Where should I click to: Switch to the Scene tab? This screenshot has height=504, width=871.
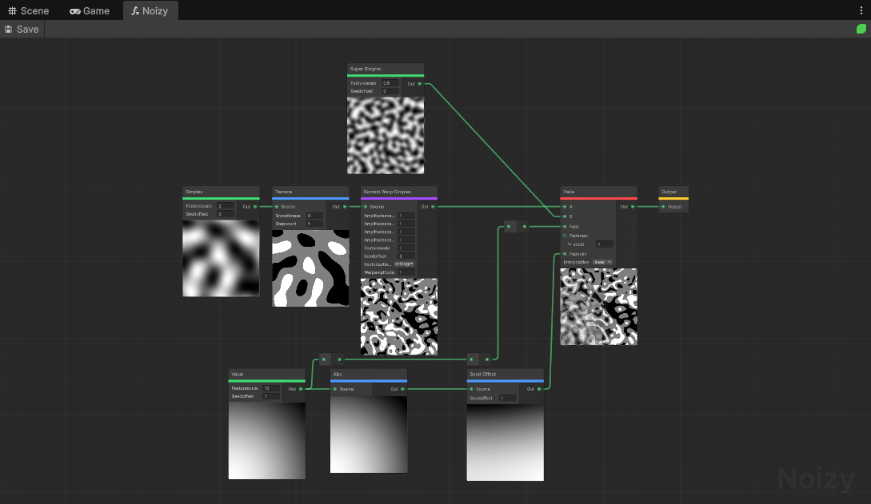coord(28,10)
